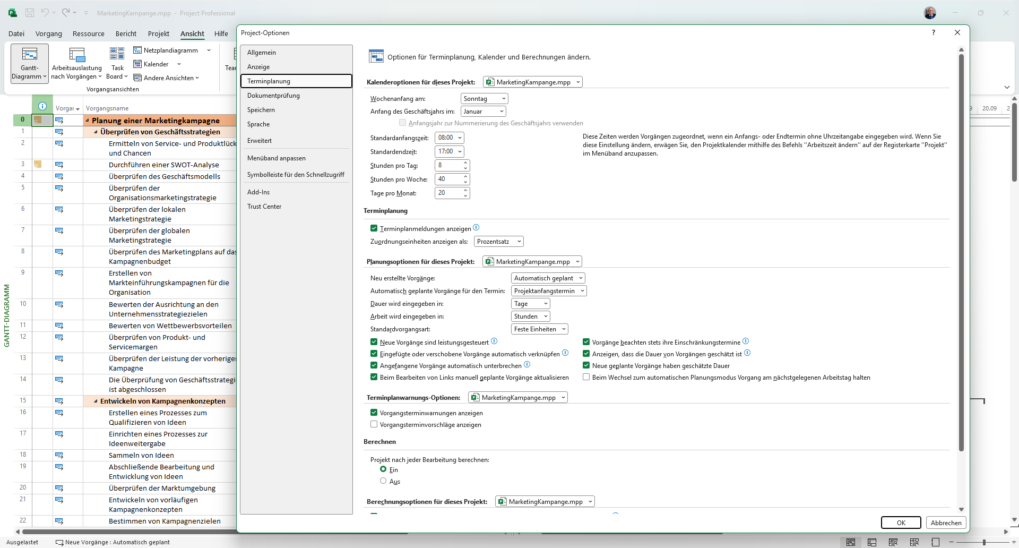Select Menüband anpassen in options sidebar
This screenshot has height=548, width=1019.
296,158
